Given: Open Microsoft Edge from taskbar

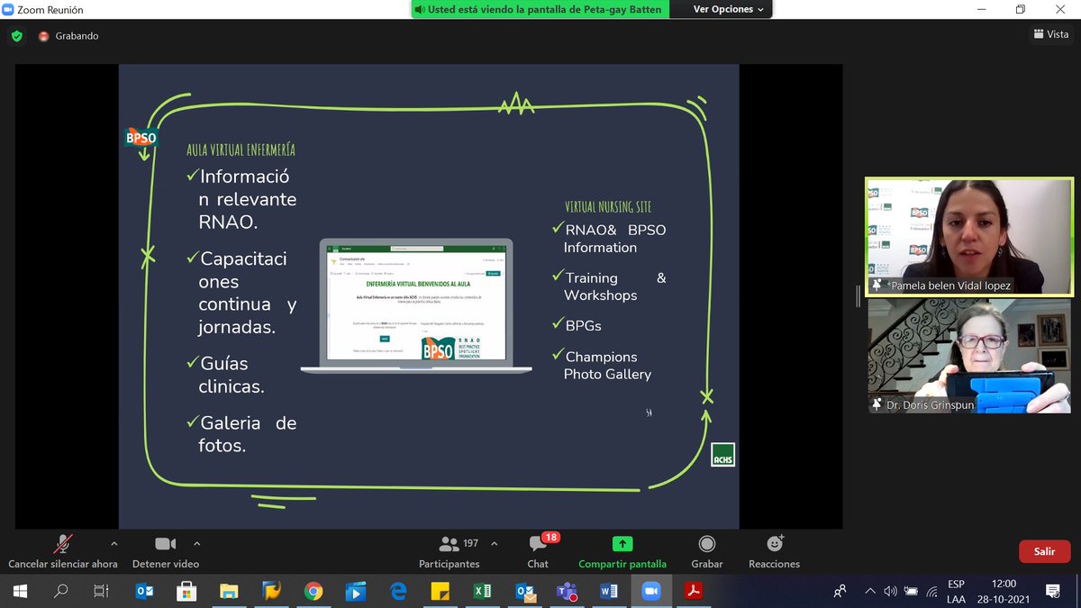Looking at the screenshot, I should click(x=398, y=591).
